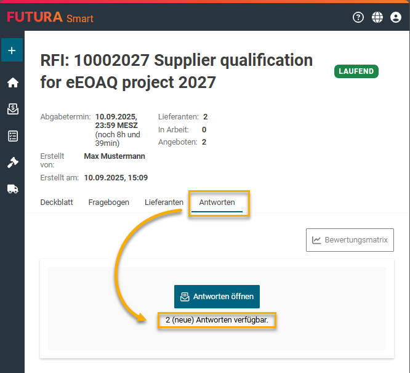Select the Antworten tab
The width and height of the screenshot is (410, 373).
[x=217, y=202]
